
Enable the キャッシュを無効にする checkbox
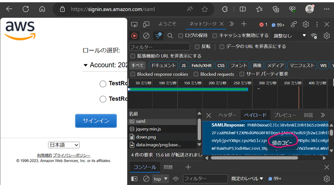click(x=215, y=36)
